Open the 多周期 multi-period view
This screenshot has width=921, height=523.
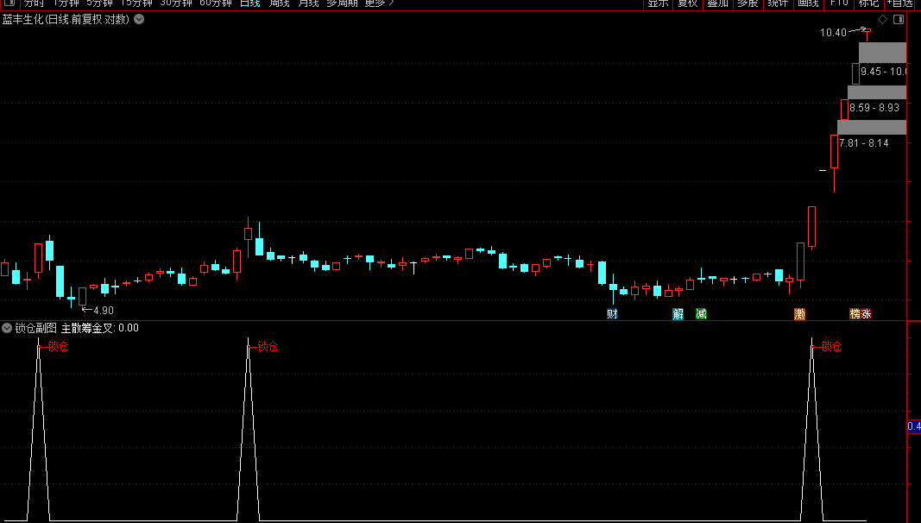click(342, 3)
